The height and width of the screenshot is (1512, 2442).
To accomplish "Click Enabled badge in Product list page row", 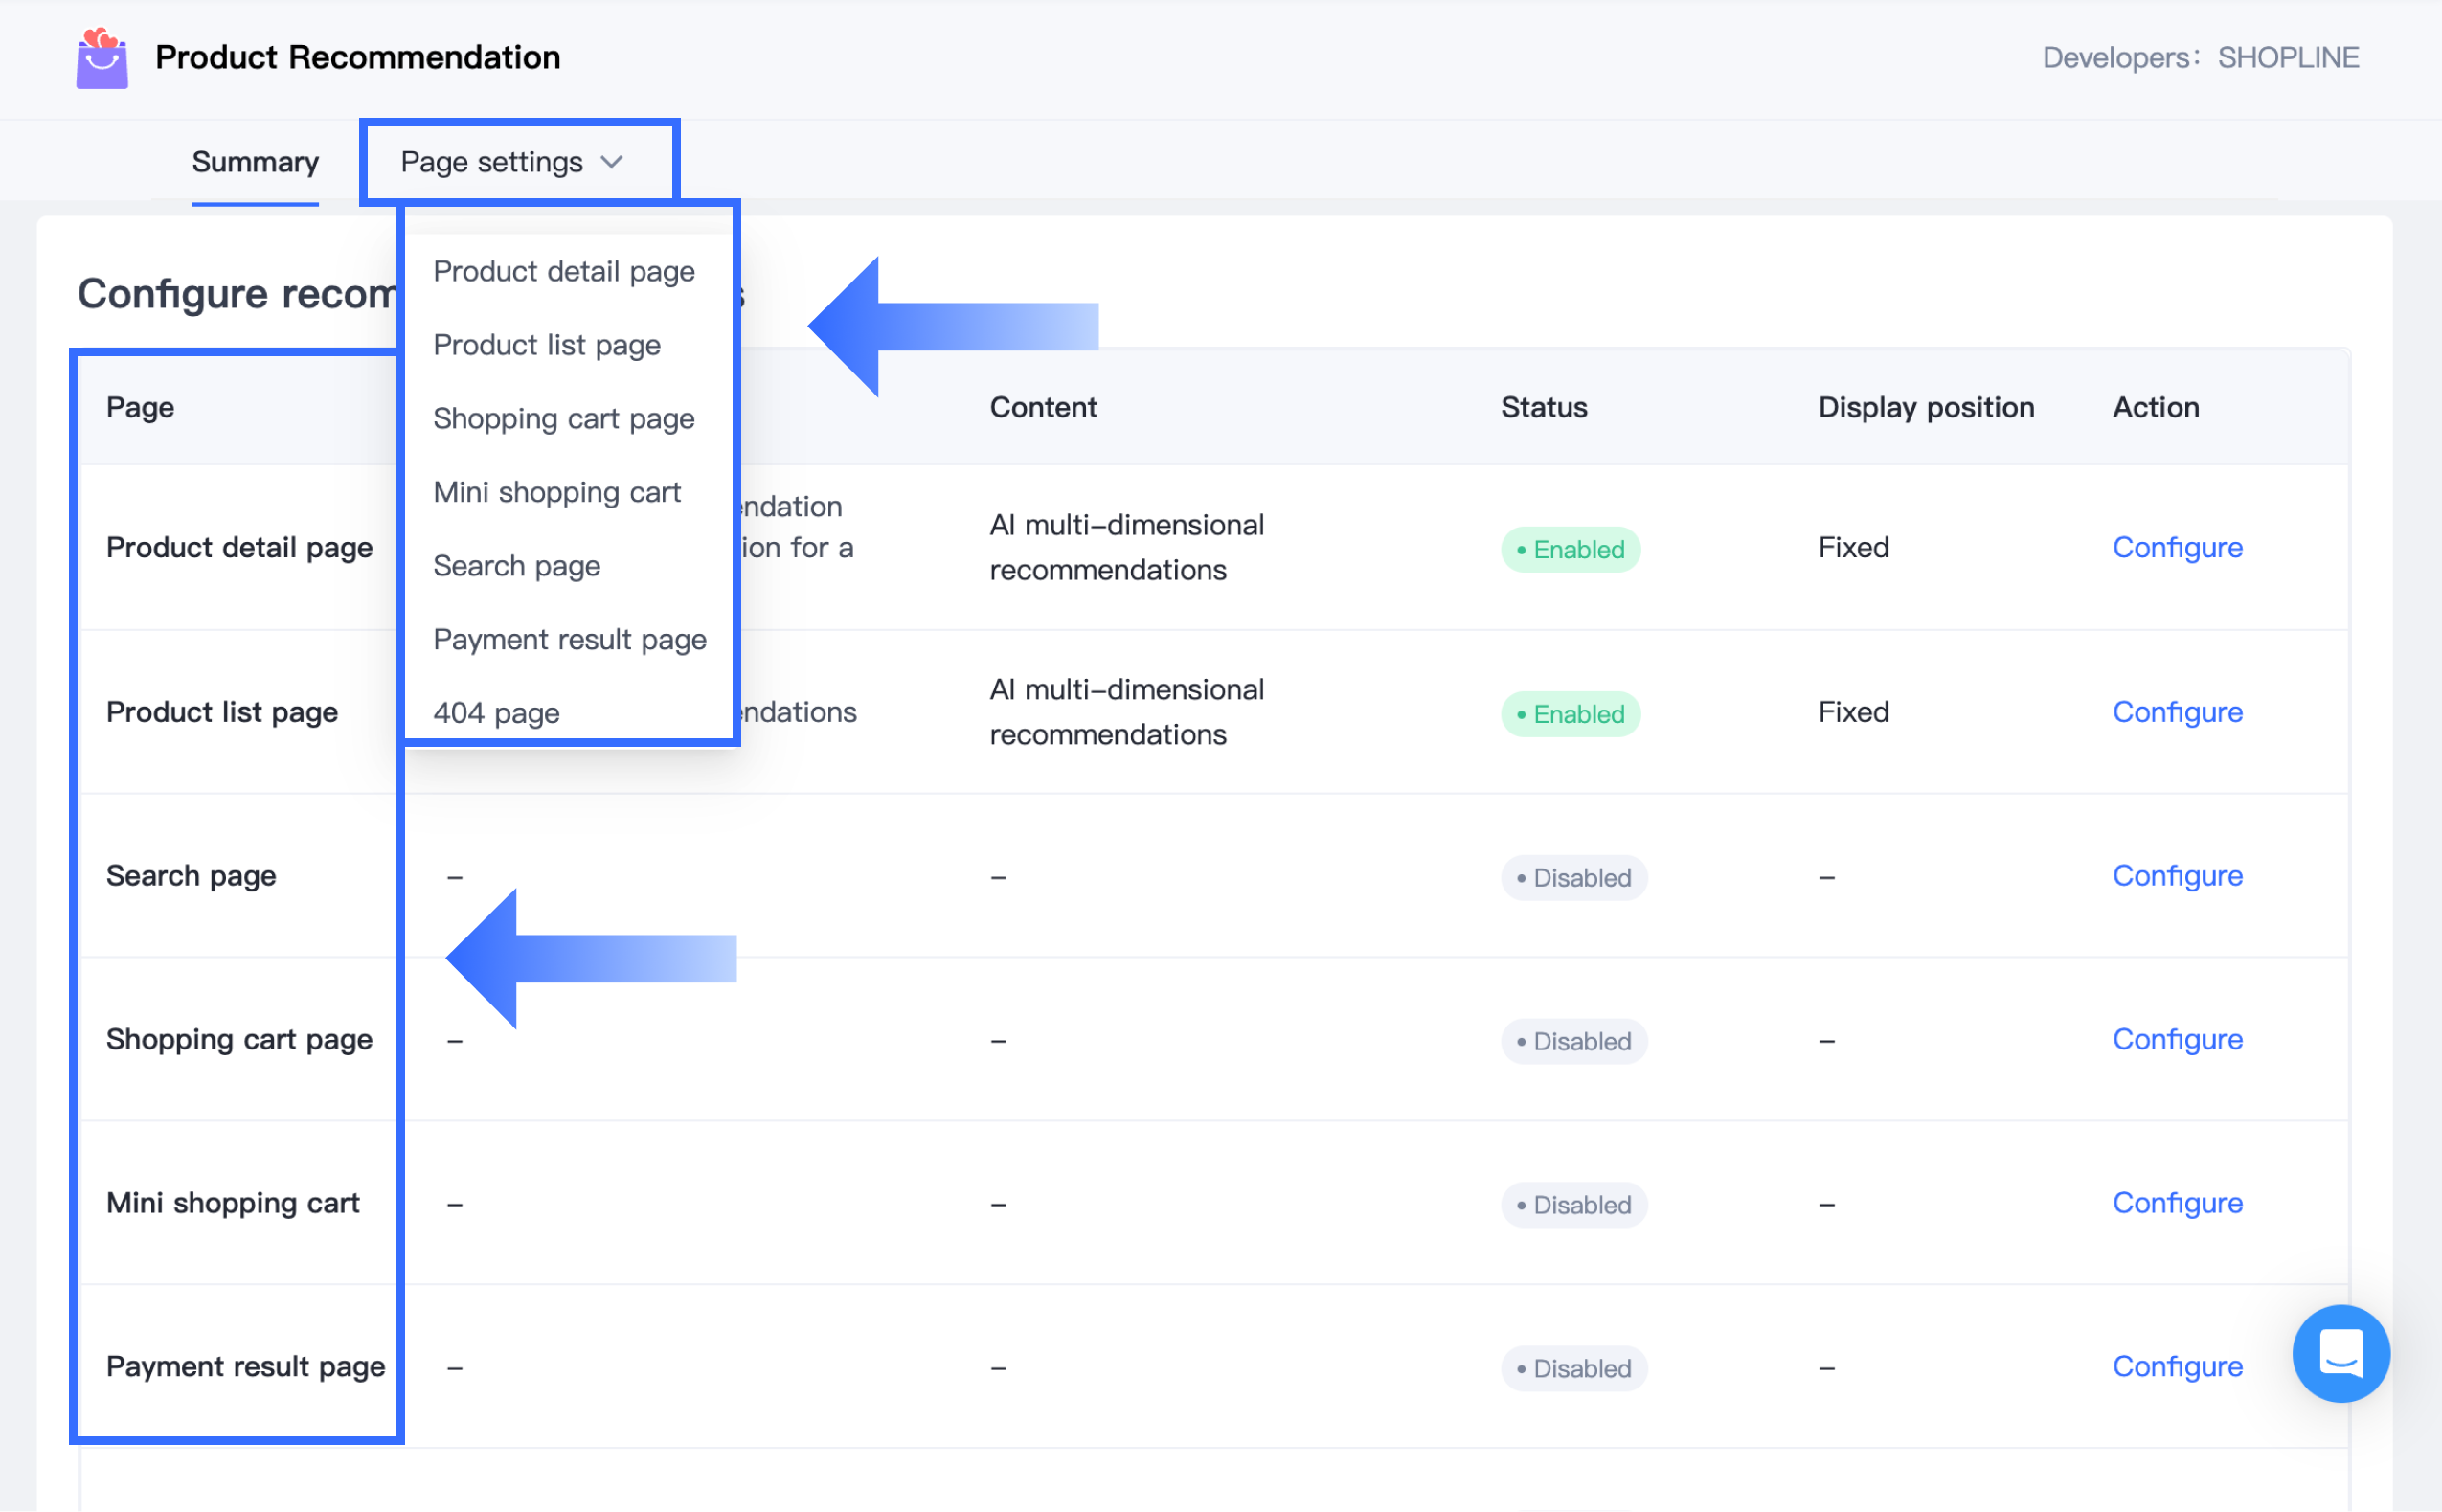I will point(1570,714).
